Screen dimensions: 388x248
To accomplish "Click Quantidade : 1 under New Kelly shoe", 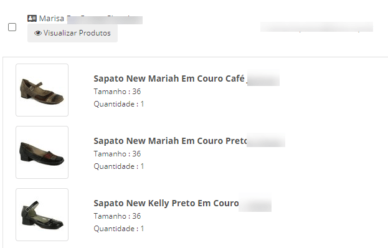I will (x=118, y=229).
